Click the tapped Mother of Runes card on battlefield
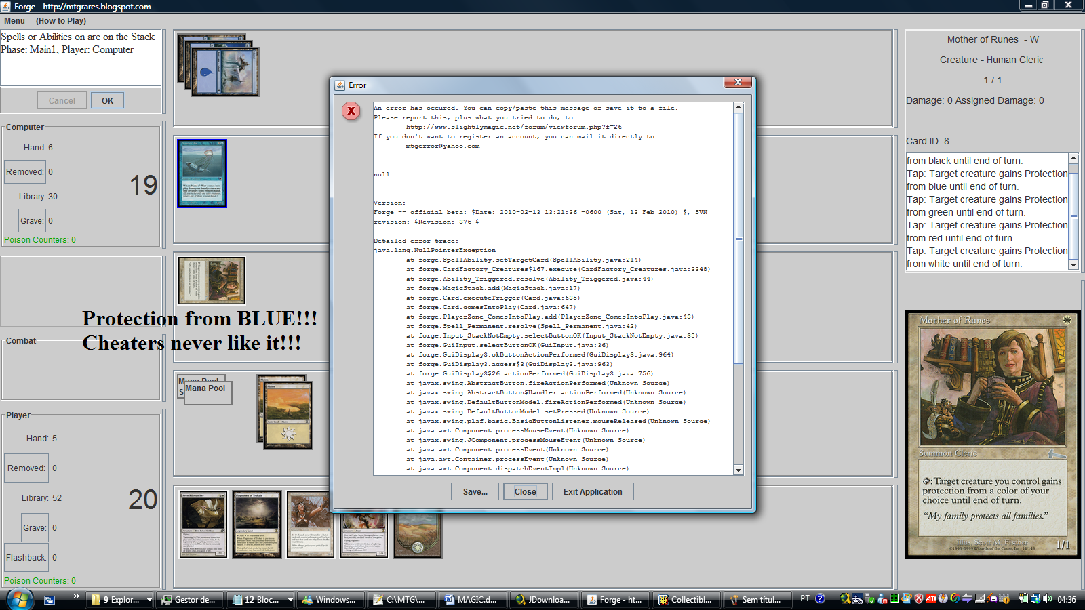The height and width of the screenshot is (610, 1085). [x=212, y=280]
